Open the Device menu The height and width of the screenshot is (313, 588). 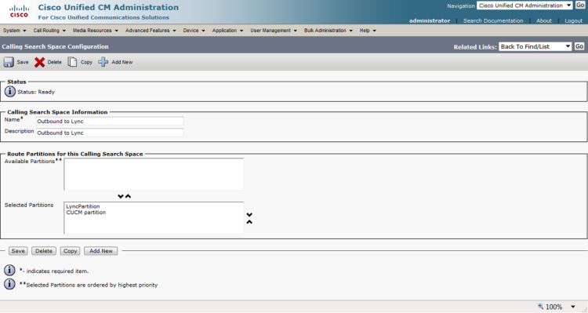pos(194,31)
